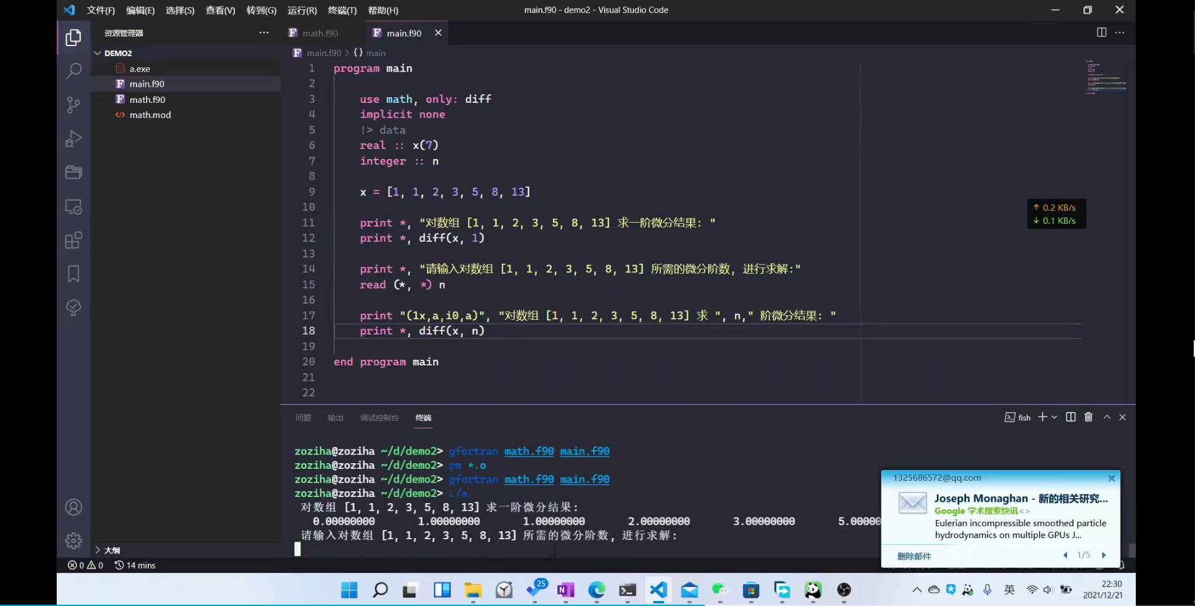The width and height of the screenshot is (1195, 606).
Task: Open the 终端(T) menu
Action: point(342,10)
